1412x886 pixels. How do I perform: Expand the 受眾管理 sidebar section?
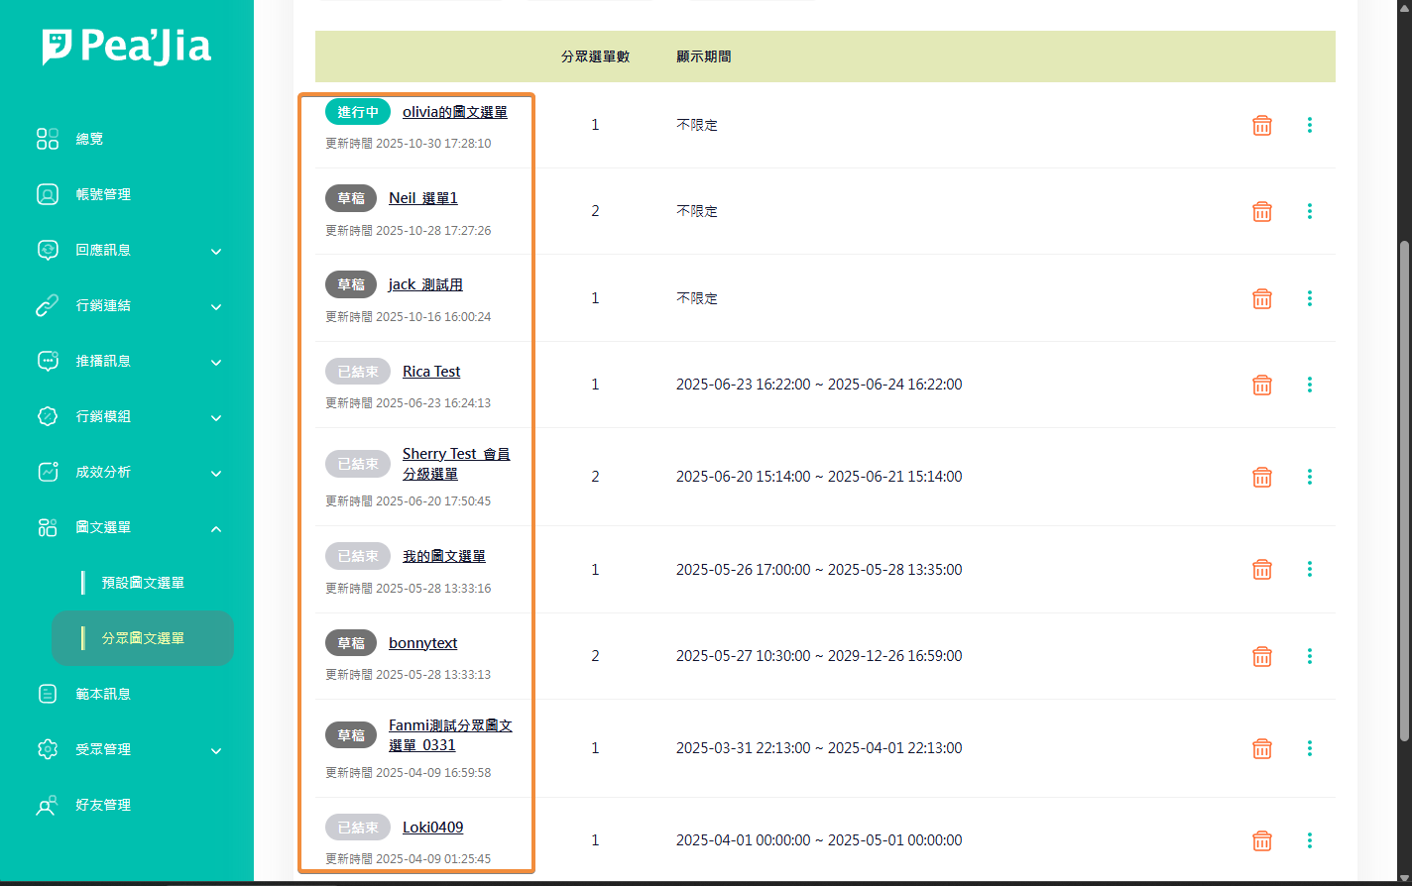216,750
